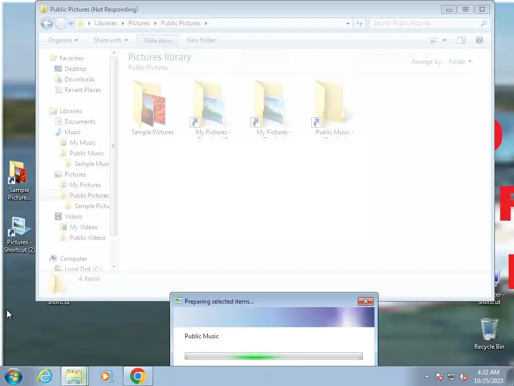This screenshot has height=386, width=514.
Task: Maximize the Public Pictures window
Action: click(465, 10)
